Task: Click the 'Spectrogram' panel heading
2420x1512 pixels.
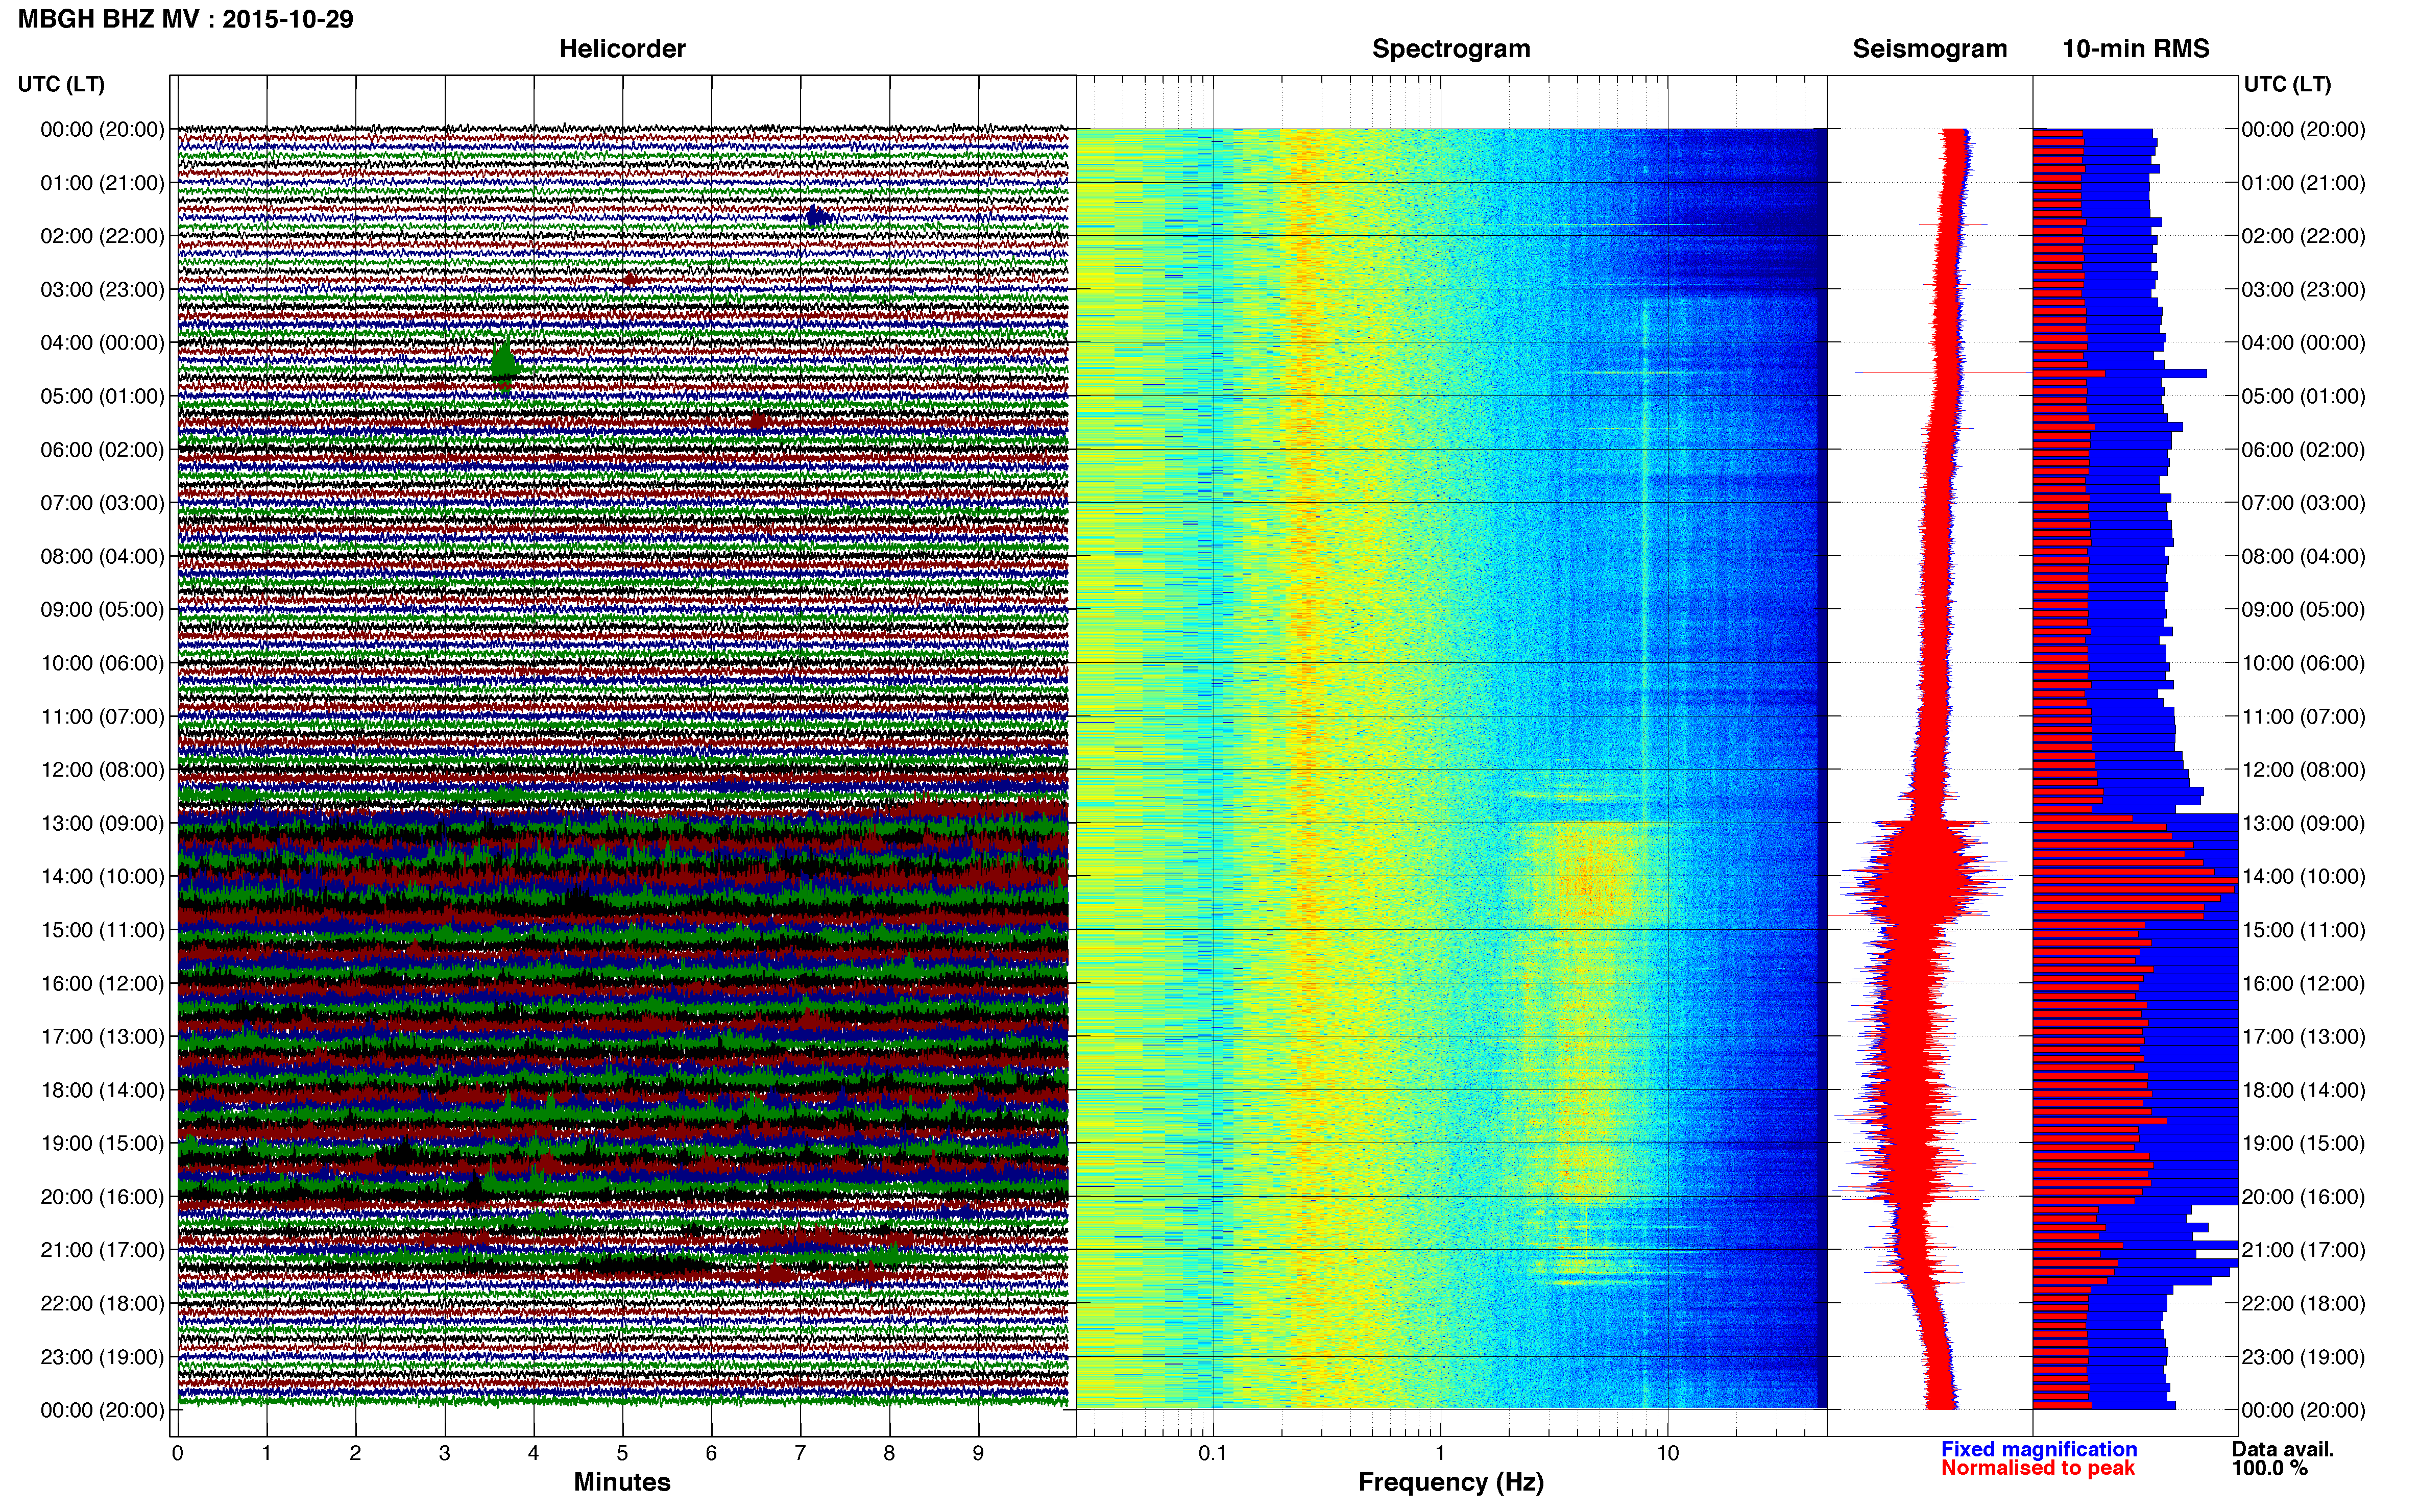Action: click(x=1450, y=49)
